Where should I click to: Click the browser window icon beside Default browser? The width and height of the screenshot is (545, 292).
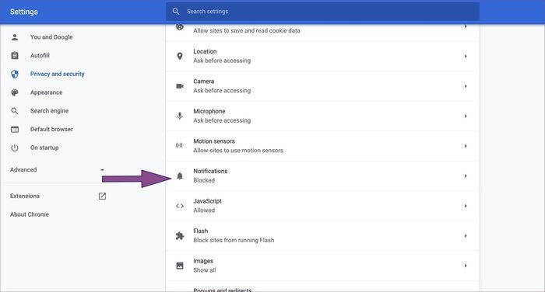pos(15,130)
